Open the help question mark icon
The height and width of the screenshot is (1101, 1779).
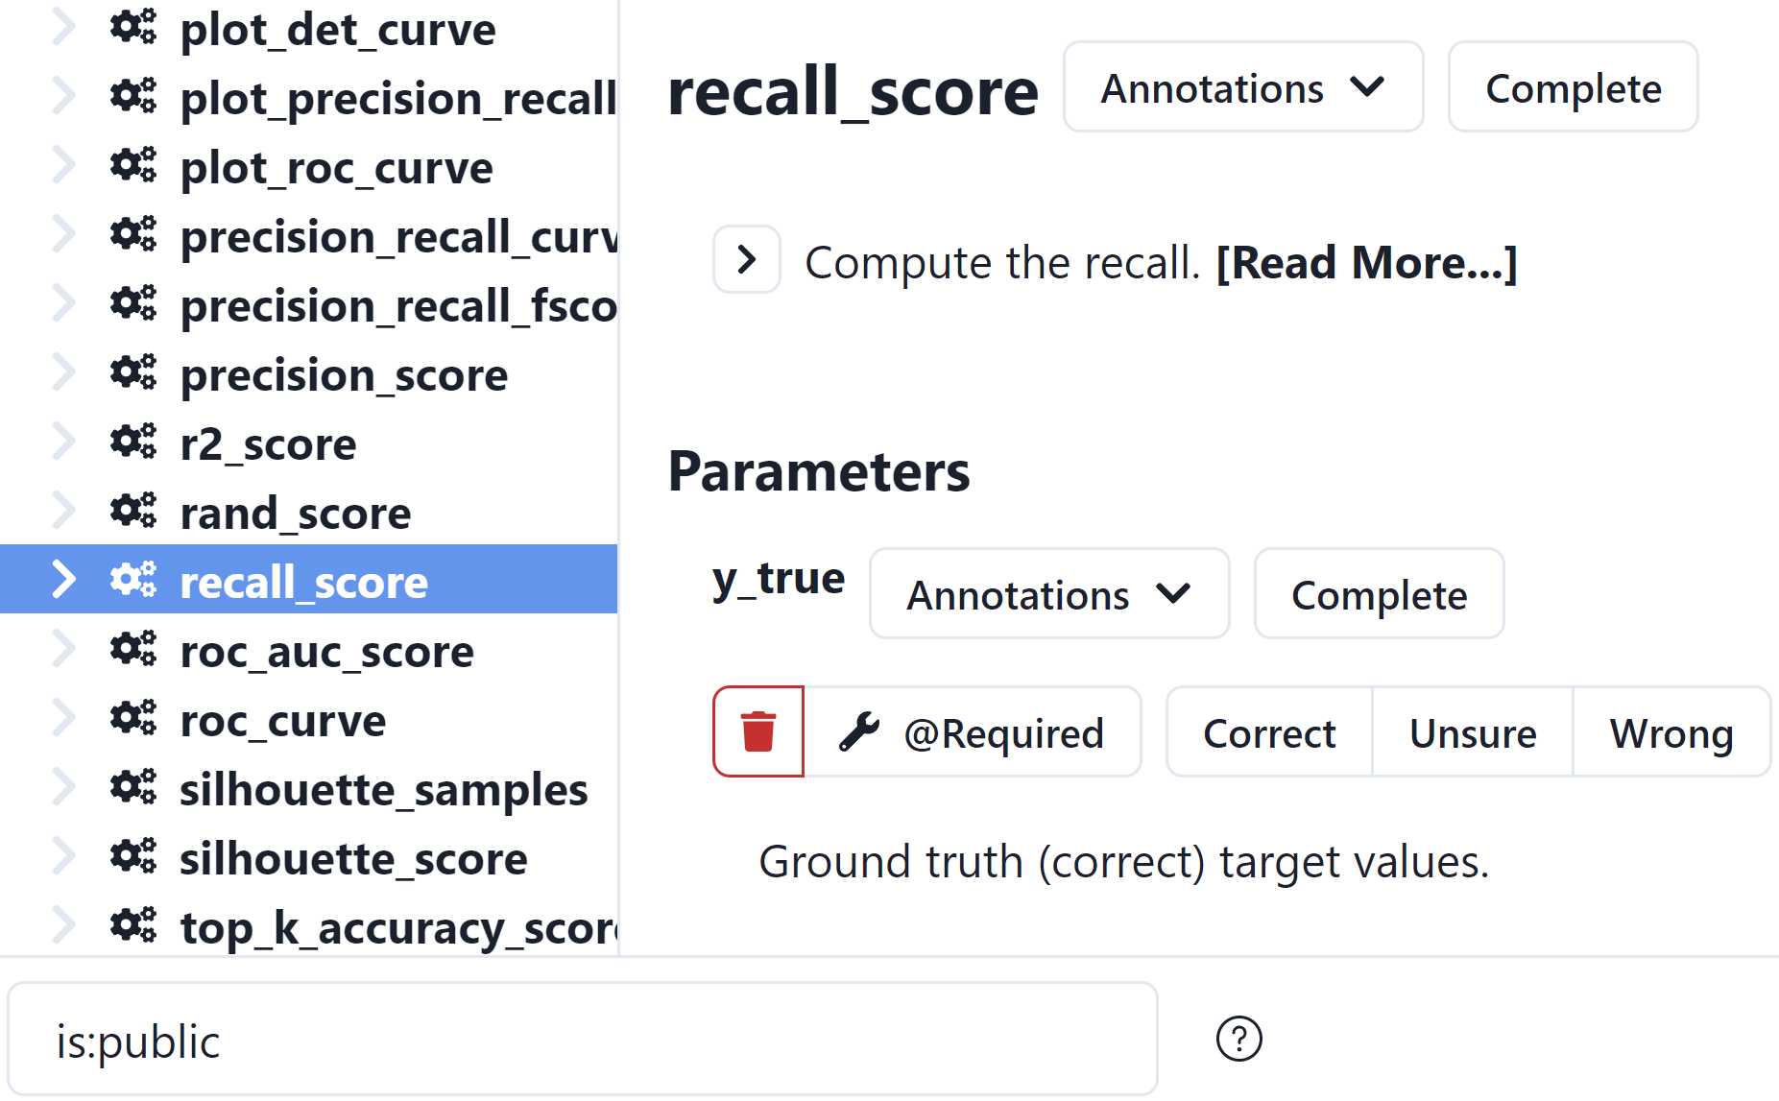pos(1238,1039)
